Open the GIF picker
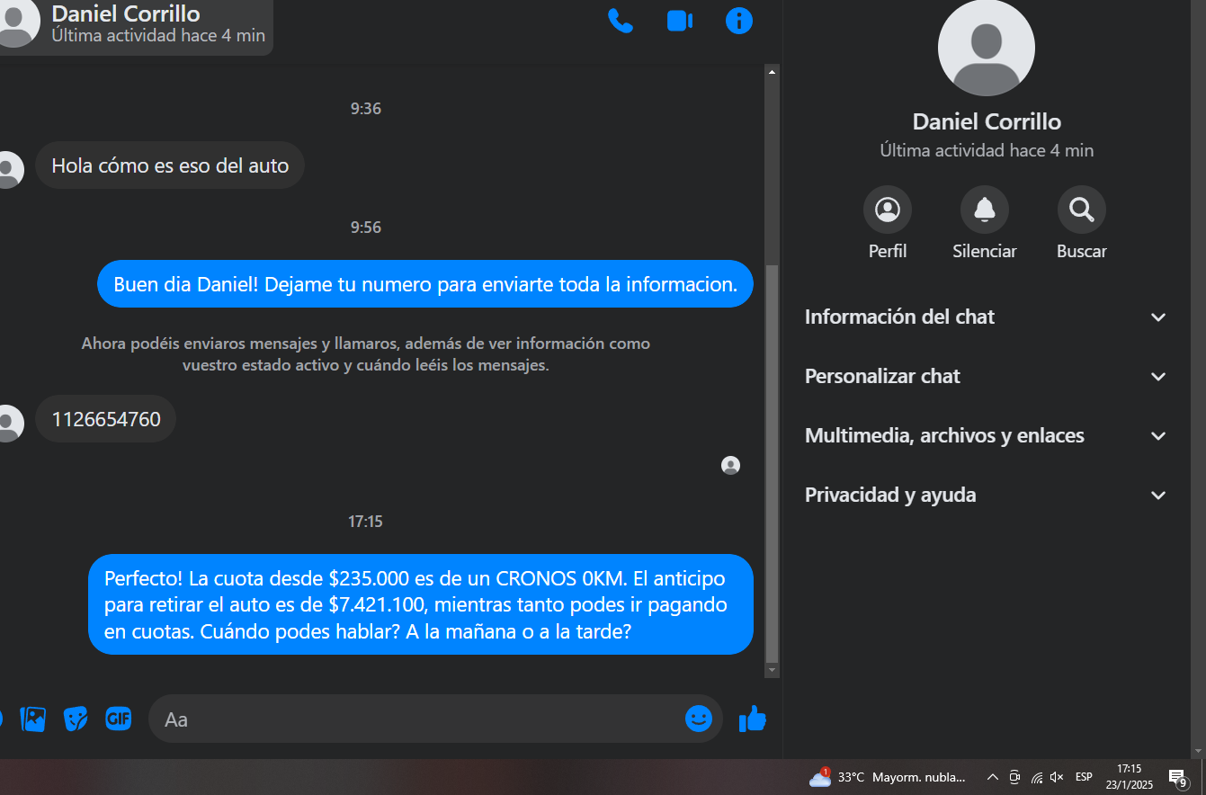Image resolution: width=1206 pixels, height=795 pixels. 119,719
